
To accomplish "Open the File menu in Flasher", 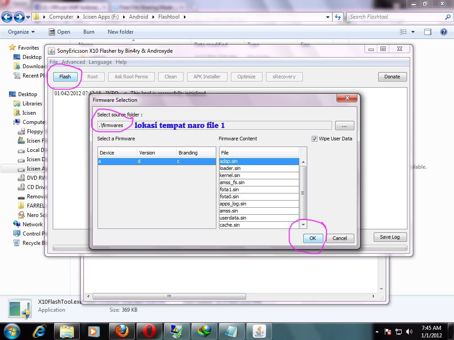I will click(x=54, y=62).
